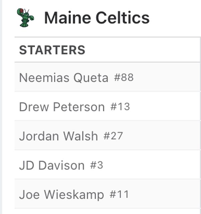201x214 pixels.
Task: Open the Maine Celtics team title
Action: 97,18
